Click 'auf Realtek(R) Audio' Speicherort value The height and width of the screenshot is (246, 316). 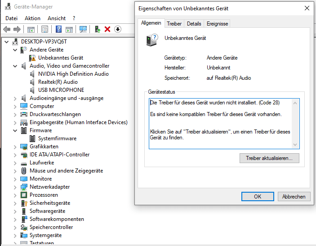tap(228, 78)
